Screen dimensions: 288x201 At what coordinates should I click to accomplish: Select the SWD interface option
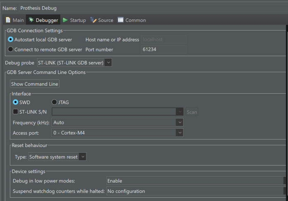pyautogui.click(x=16, y=102)
